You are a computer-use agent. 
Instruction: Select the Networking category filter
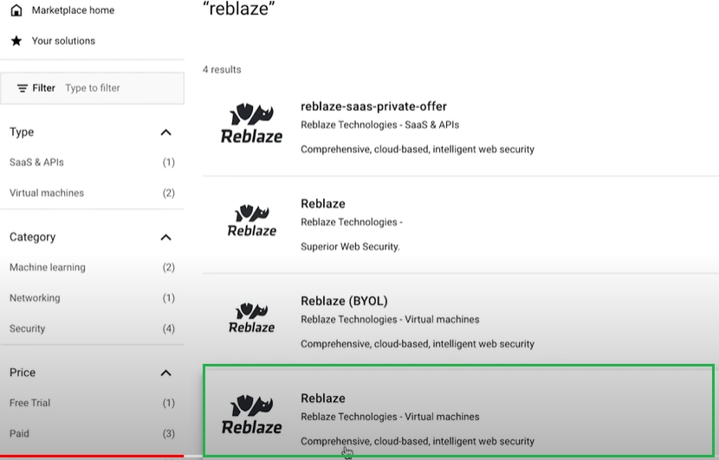[35, 298]
